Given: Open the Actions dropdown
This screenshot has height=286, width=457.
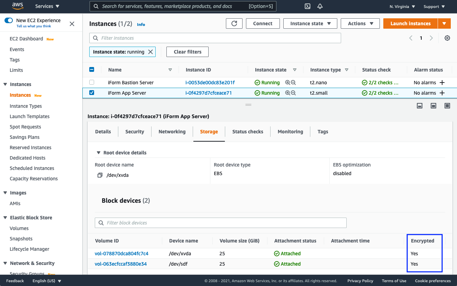Looking at the screenshot, I should (360, 23).
